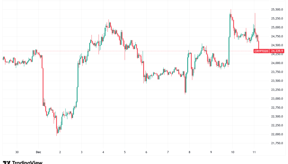
Task: Select the Dec marker on time axis
Action: tap(38, 152)
